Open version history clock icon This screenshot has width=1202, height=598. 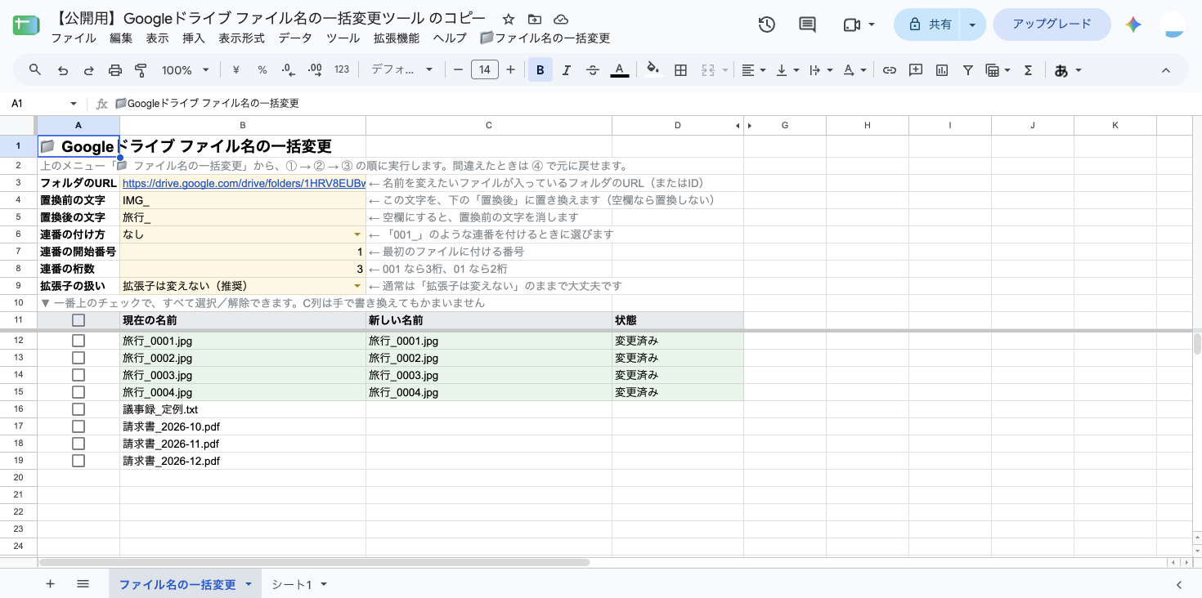tap(767, 25)
